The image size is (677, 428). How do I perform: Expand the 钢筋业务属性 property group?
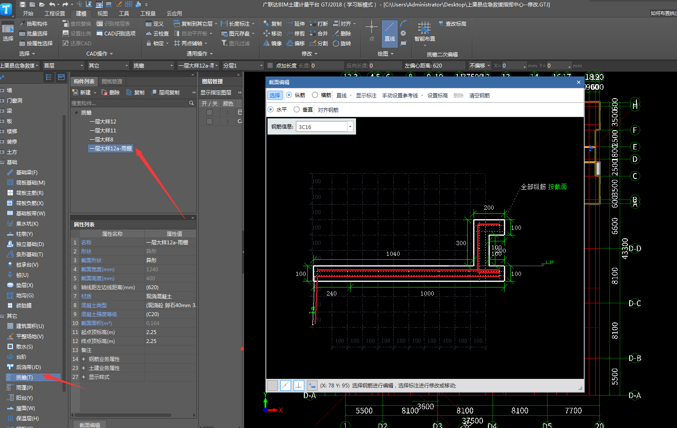click(84, 359)
